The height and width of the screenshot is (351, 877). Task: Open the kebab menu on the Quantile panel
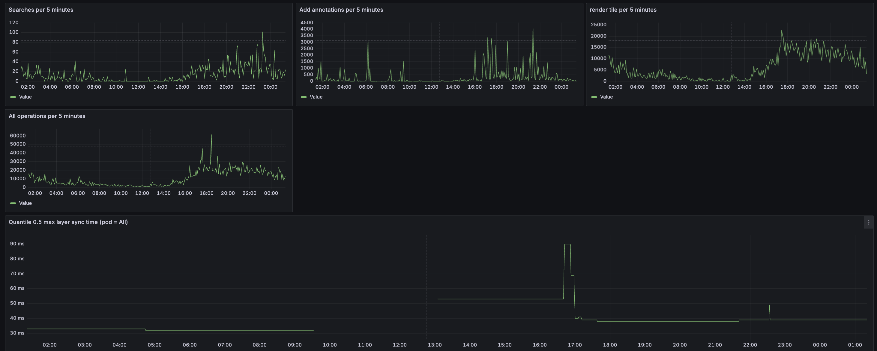pyautogui.click(x=869, y=222)
